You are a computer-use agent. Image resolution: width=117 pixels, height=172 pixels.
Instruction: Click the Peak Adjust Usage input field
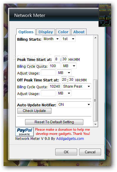point(48,73)
